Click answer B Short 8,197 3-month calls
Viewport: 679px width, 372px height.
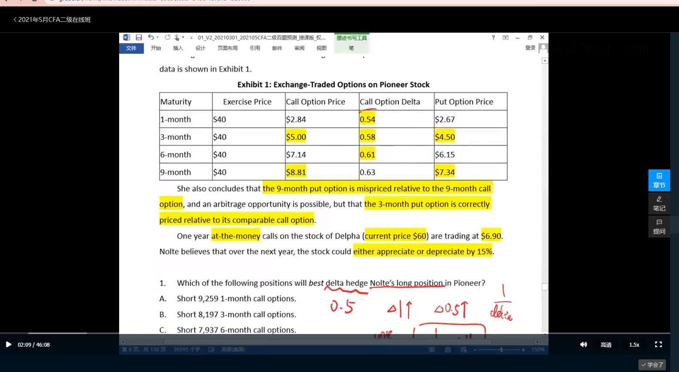[x=236, y=314]
